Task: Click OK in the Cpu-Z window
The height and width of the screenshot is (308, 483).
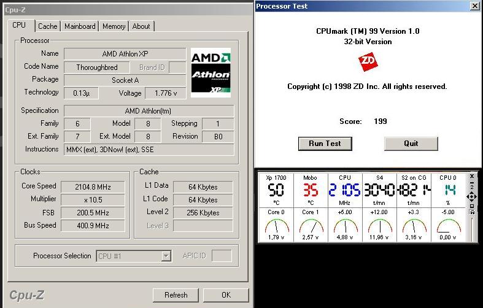Action: (x=226, y=295)
